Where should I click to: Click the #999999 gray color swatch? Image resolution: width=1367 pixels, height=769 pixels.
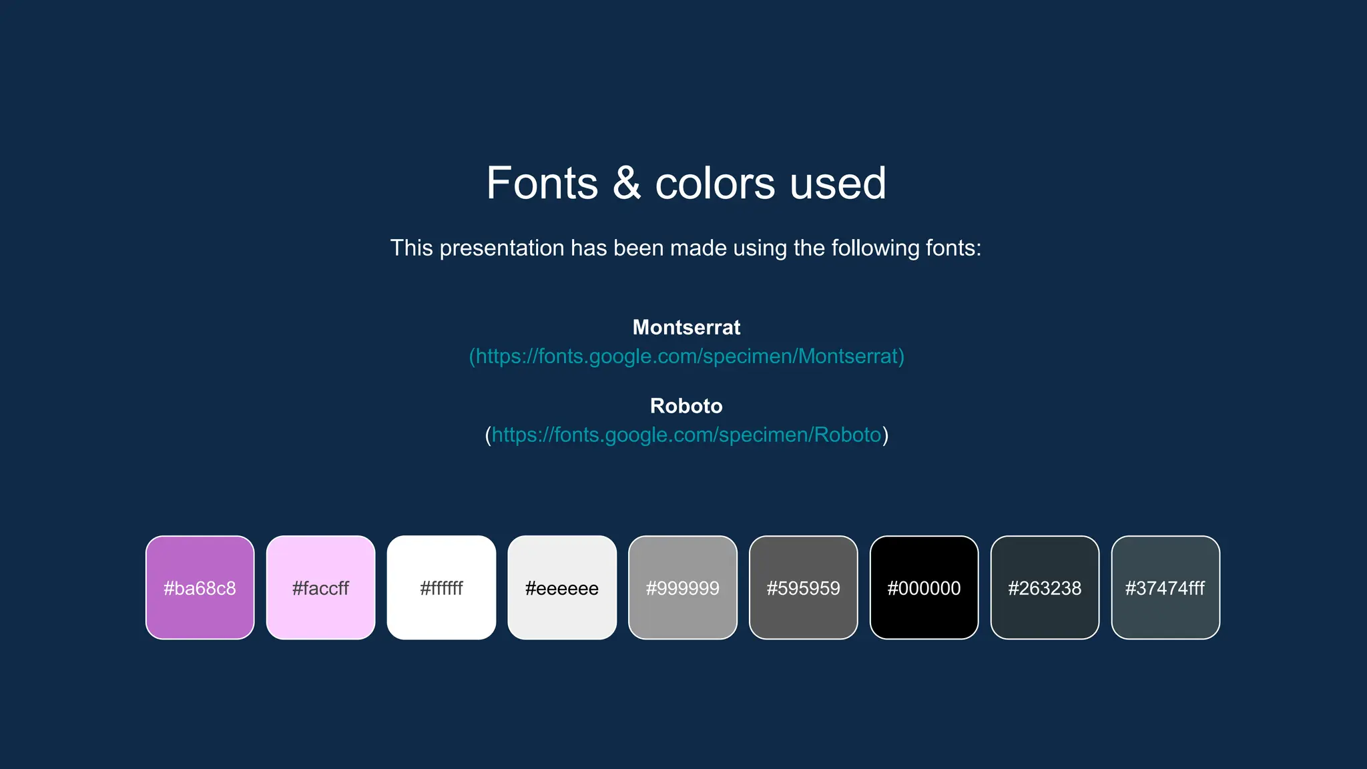683,587
